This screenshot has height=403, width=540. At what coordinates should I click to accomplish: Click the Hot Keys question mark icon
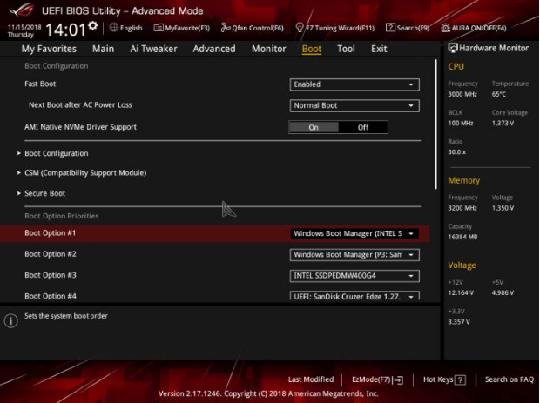coord(460,379)
